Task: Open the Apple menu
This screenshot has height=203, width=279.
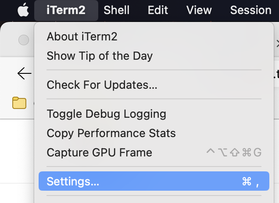Action: pos(23,10)
